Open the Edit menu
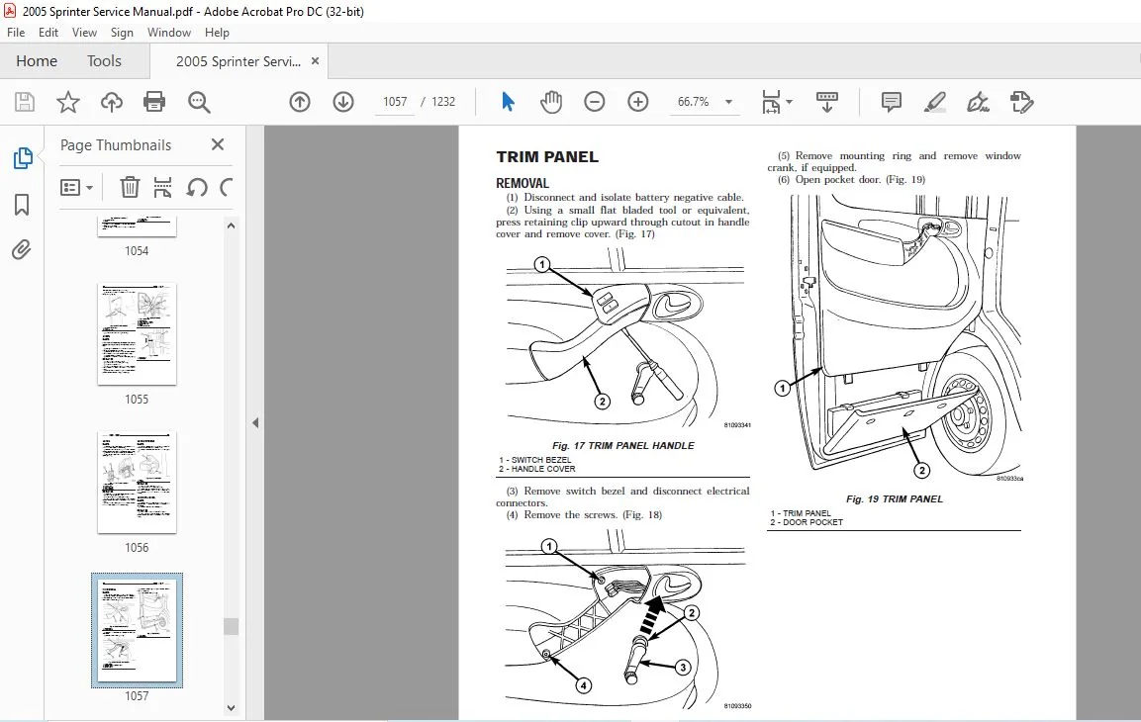 click(48, 33)
